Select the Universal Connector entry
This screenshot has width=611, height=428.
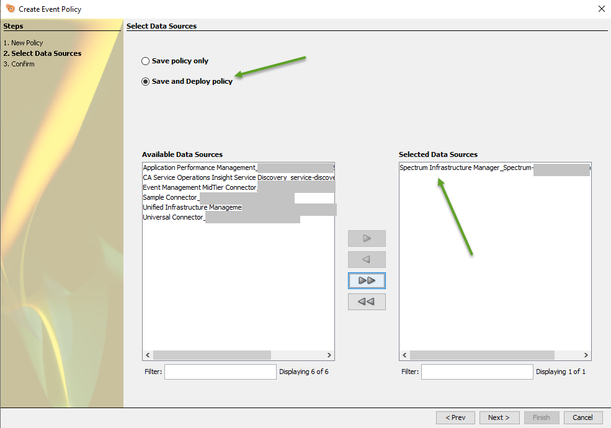click(238, 218)
